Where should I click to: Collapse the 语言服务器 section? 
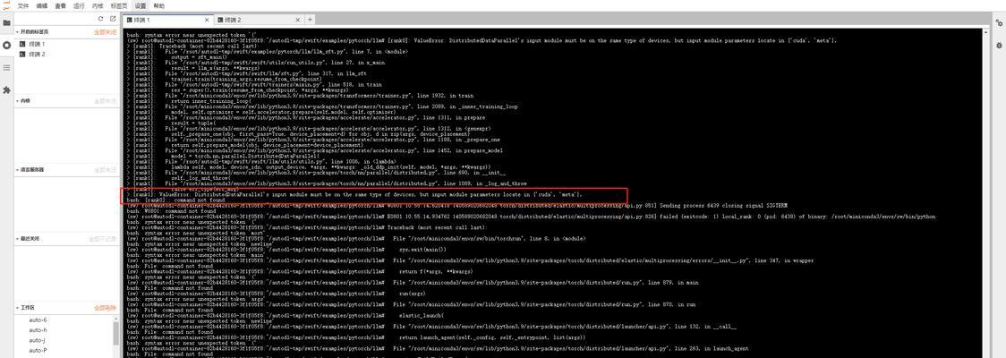pos(30,169)
